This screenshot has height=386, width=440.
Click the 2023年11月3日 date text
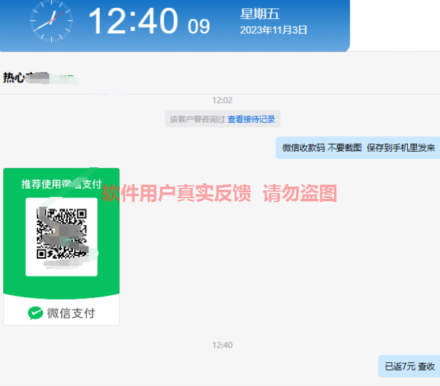tap(274, 30)
